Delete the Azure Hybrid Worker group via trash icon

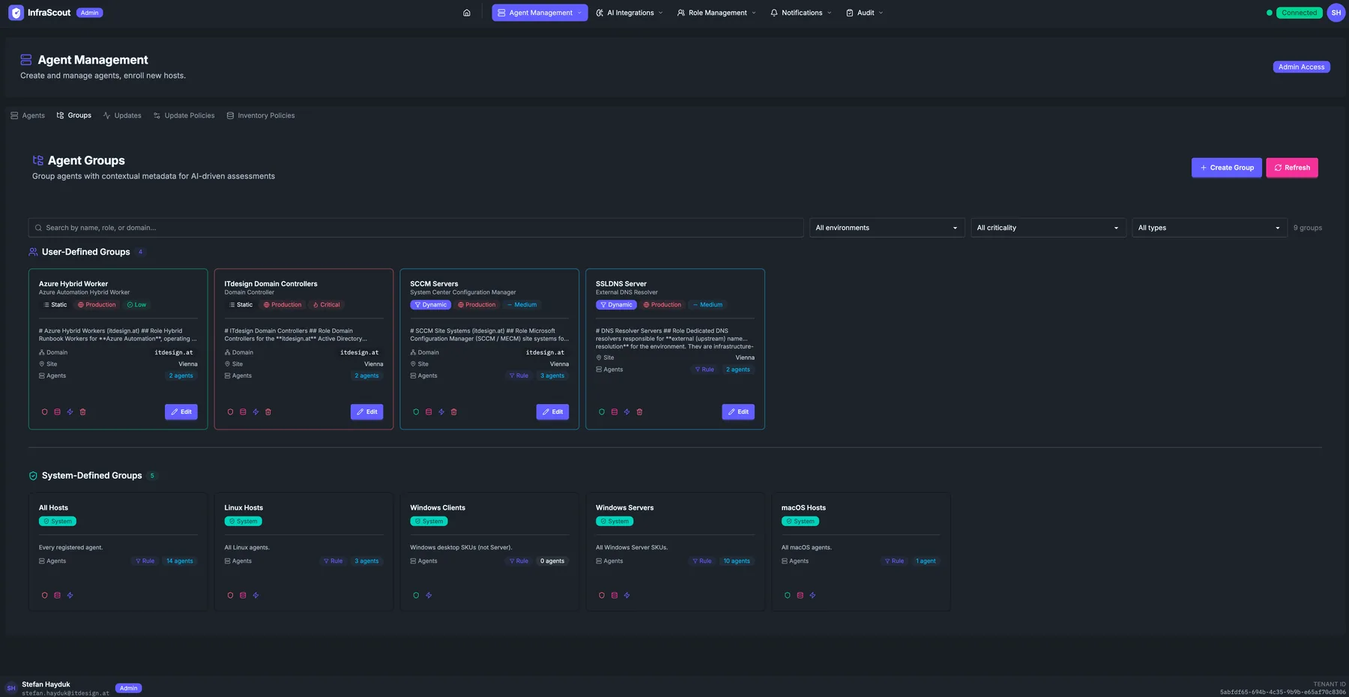(83, 412)
